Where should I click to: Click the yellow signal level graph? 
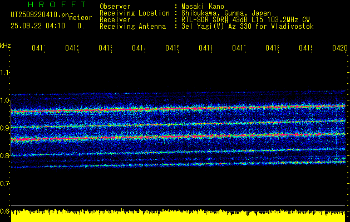(x=178, y=215)
